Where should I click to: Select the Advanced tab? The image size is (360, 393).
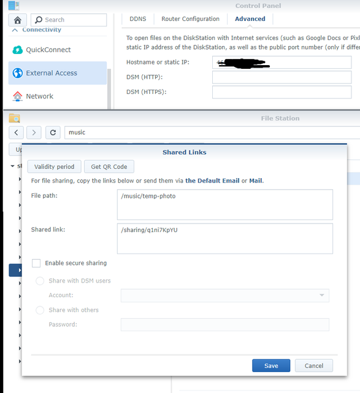[250, 19]
